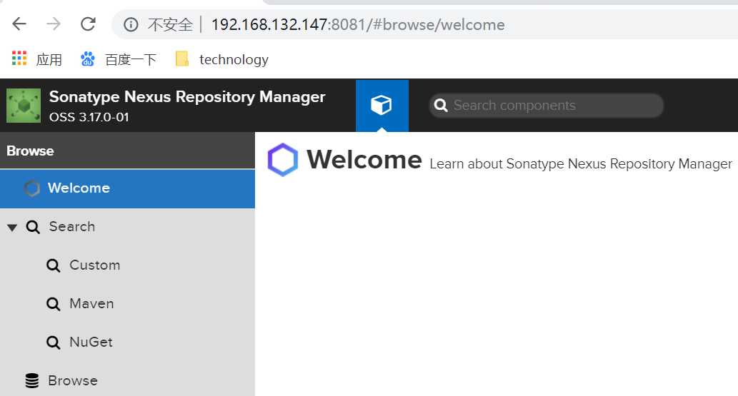
Task: Click the Custom search magnifier icon
Action: point(53,265)
